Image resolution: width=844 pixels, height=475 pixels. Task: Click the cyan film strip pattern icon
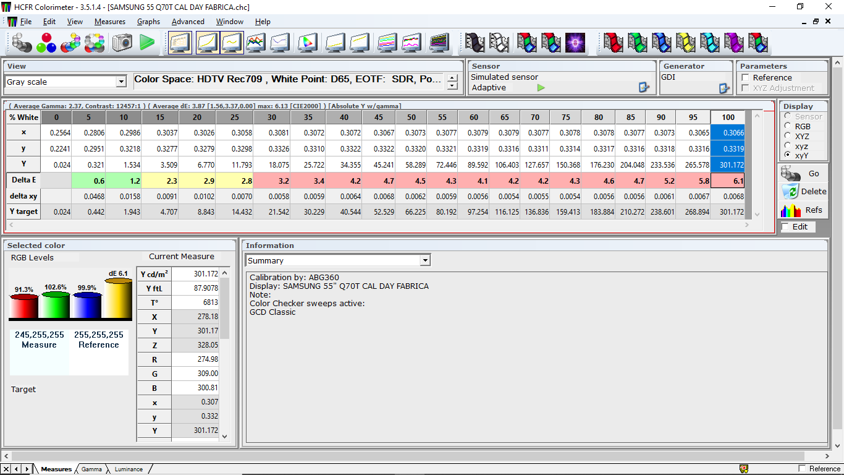tap(709, 43)
